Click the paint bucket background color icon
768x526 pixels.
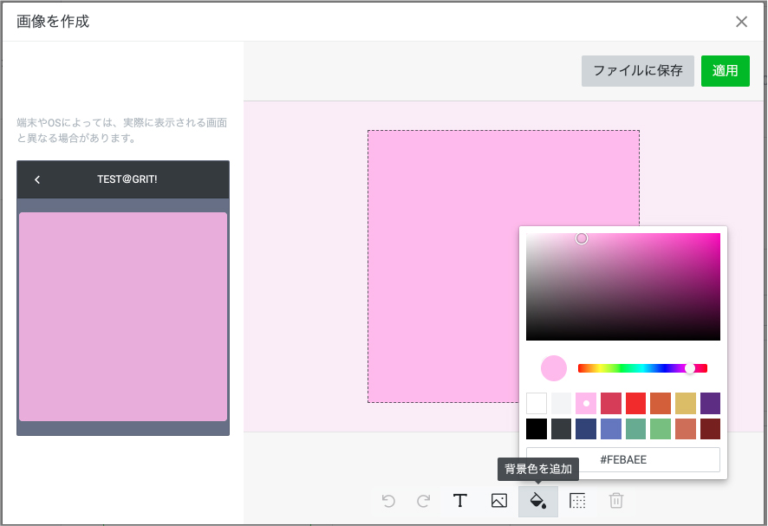point(537,501)
